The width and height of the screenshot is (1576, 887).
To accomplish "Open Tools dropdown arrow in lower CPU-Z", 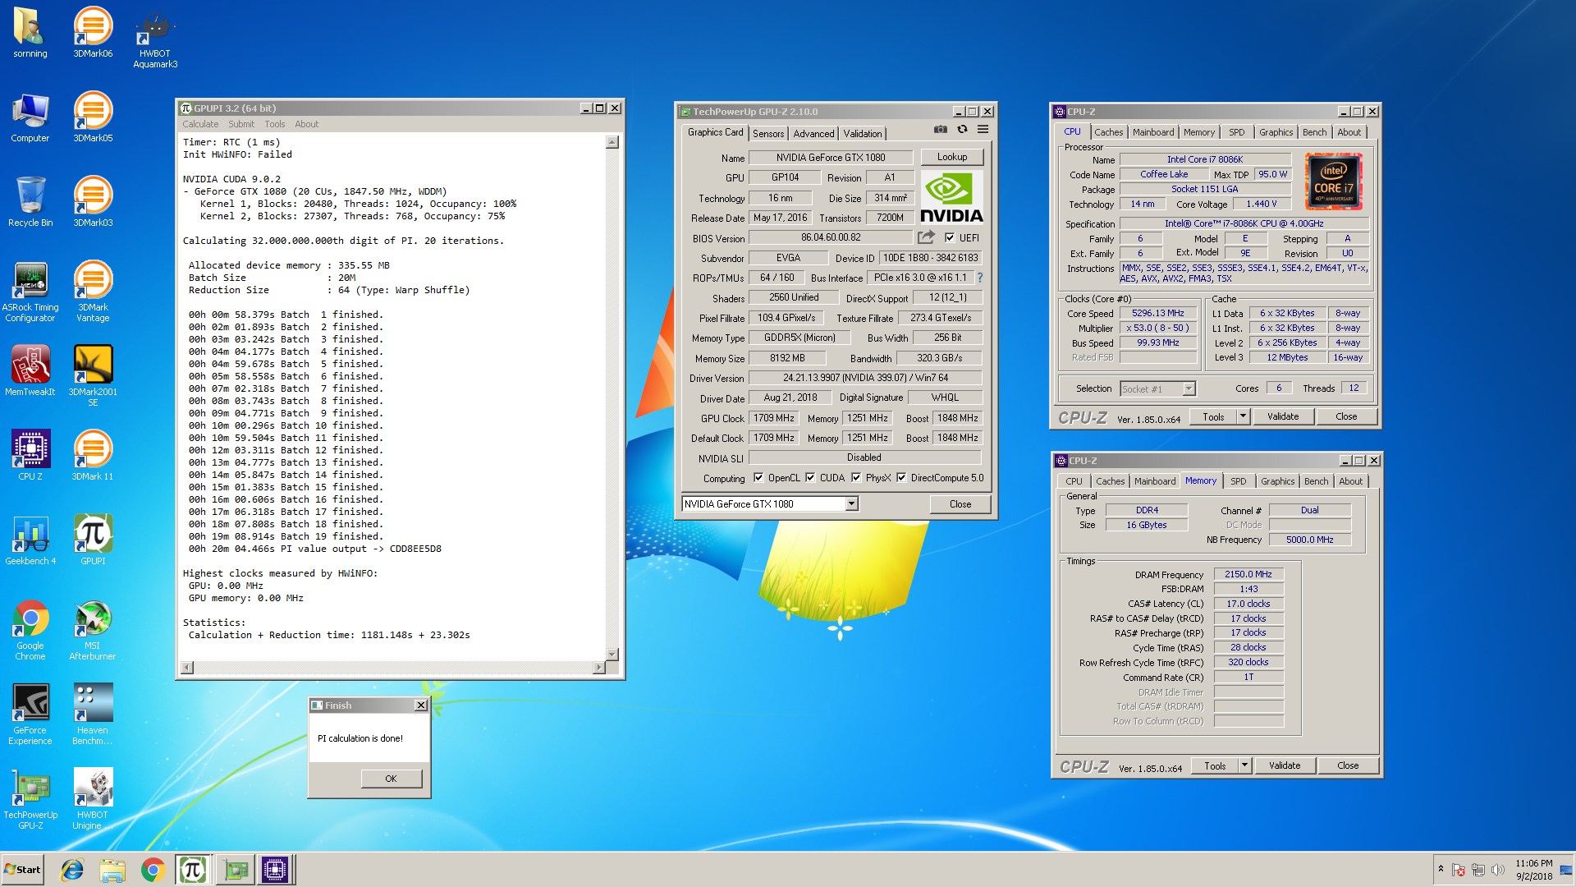I will pos(1244,765).
